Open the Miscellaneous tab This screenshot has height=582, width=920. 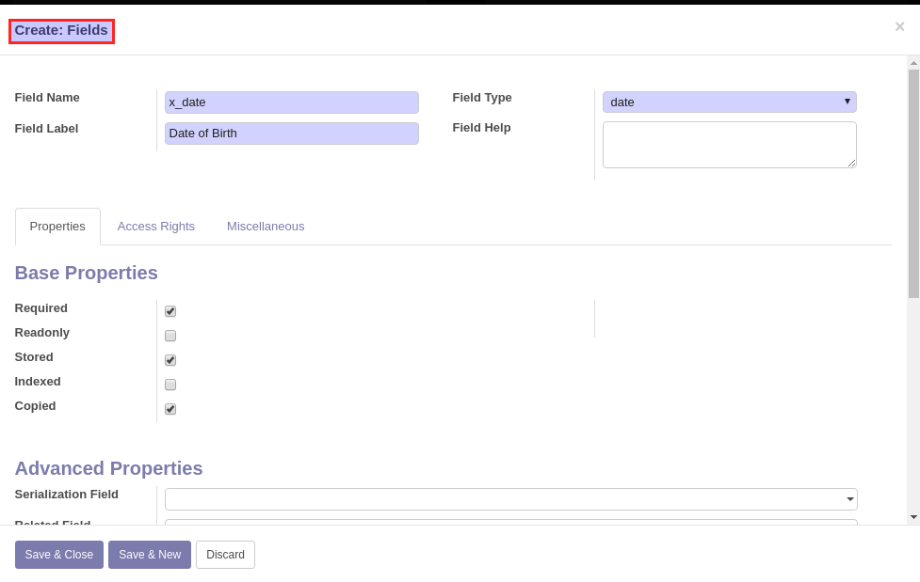coord(266,227)
